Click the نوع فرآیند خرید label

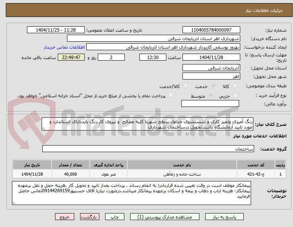pos(271,95)
